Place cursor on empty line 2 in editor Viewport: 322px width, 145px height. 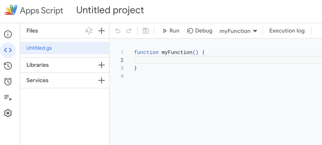click(x=228, y=60)
